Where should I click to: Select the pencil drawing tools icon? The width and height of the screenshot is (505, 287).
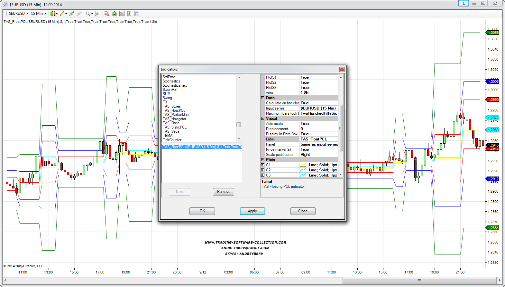coord(62,14)
